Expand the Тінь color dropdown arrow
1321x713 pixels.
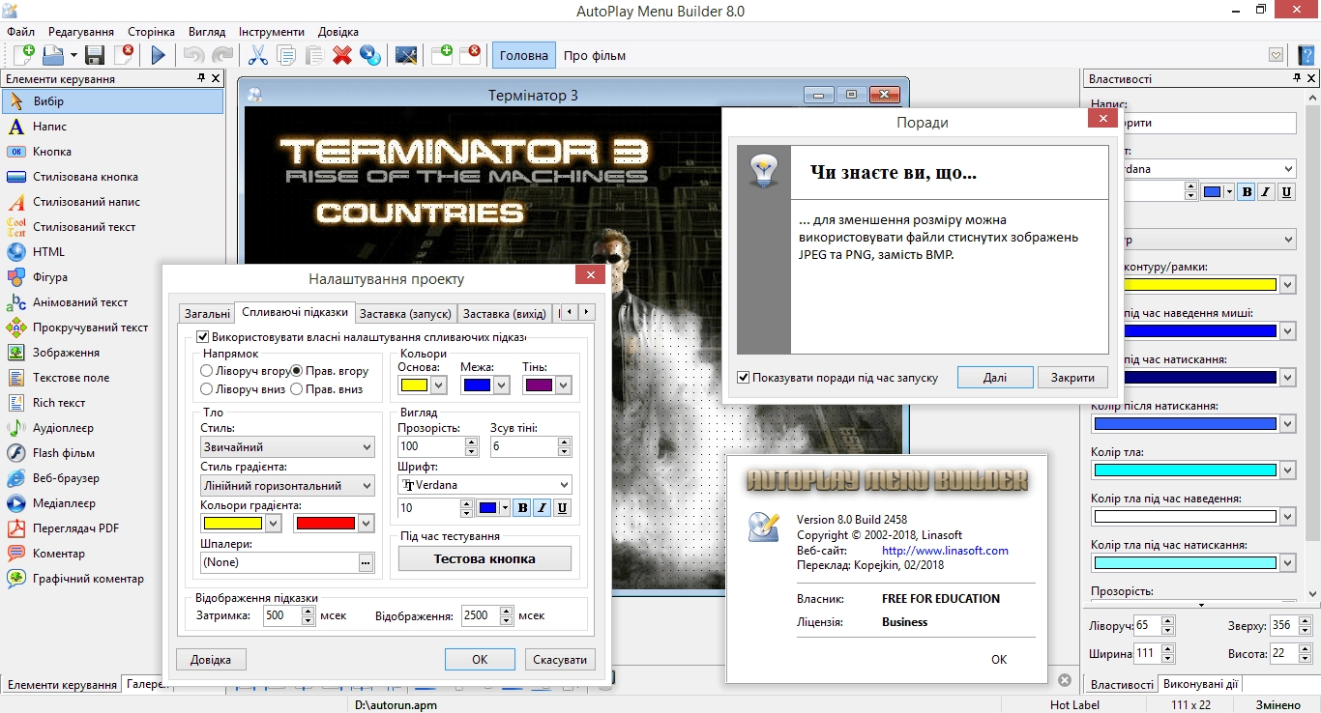pyautogui.click(x=563, y=385)
